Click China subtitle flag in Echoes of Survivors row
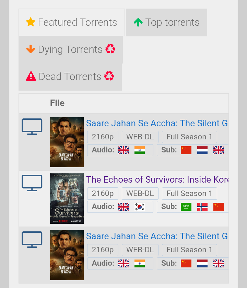Image resolution: width=247 pixels, height=288 pixels. (219, 207)
